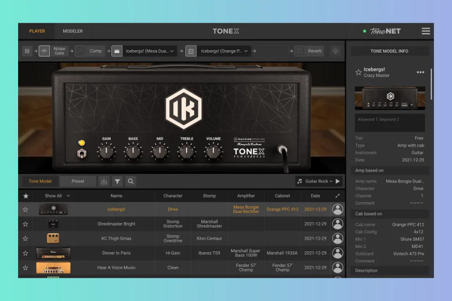Click the mixer settings icon in signal chain
Screen dimensions: 452x301
[28, 51]
